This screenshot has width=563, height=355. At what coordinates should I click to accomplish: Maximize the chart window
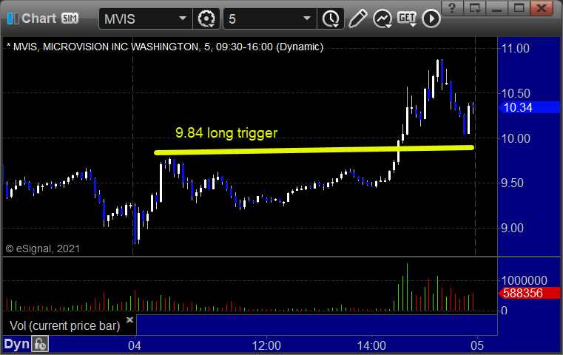[x=519, y=8]
